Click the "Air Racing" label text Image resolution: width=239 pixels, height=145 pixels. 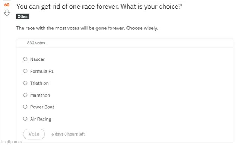(x=41, y=119)
